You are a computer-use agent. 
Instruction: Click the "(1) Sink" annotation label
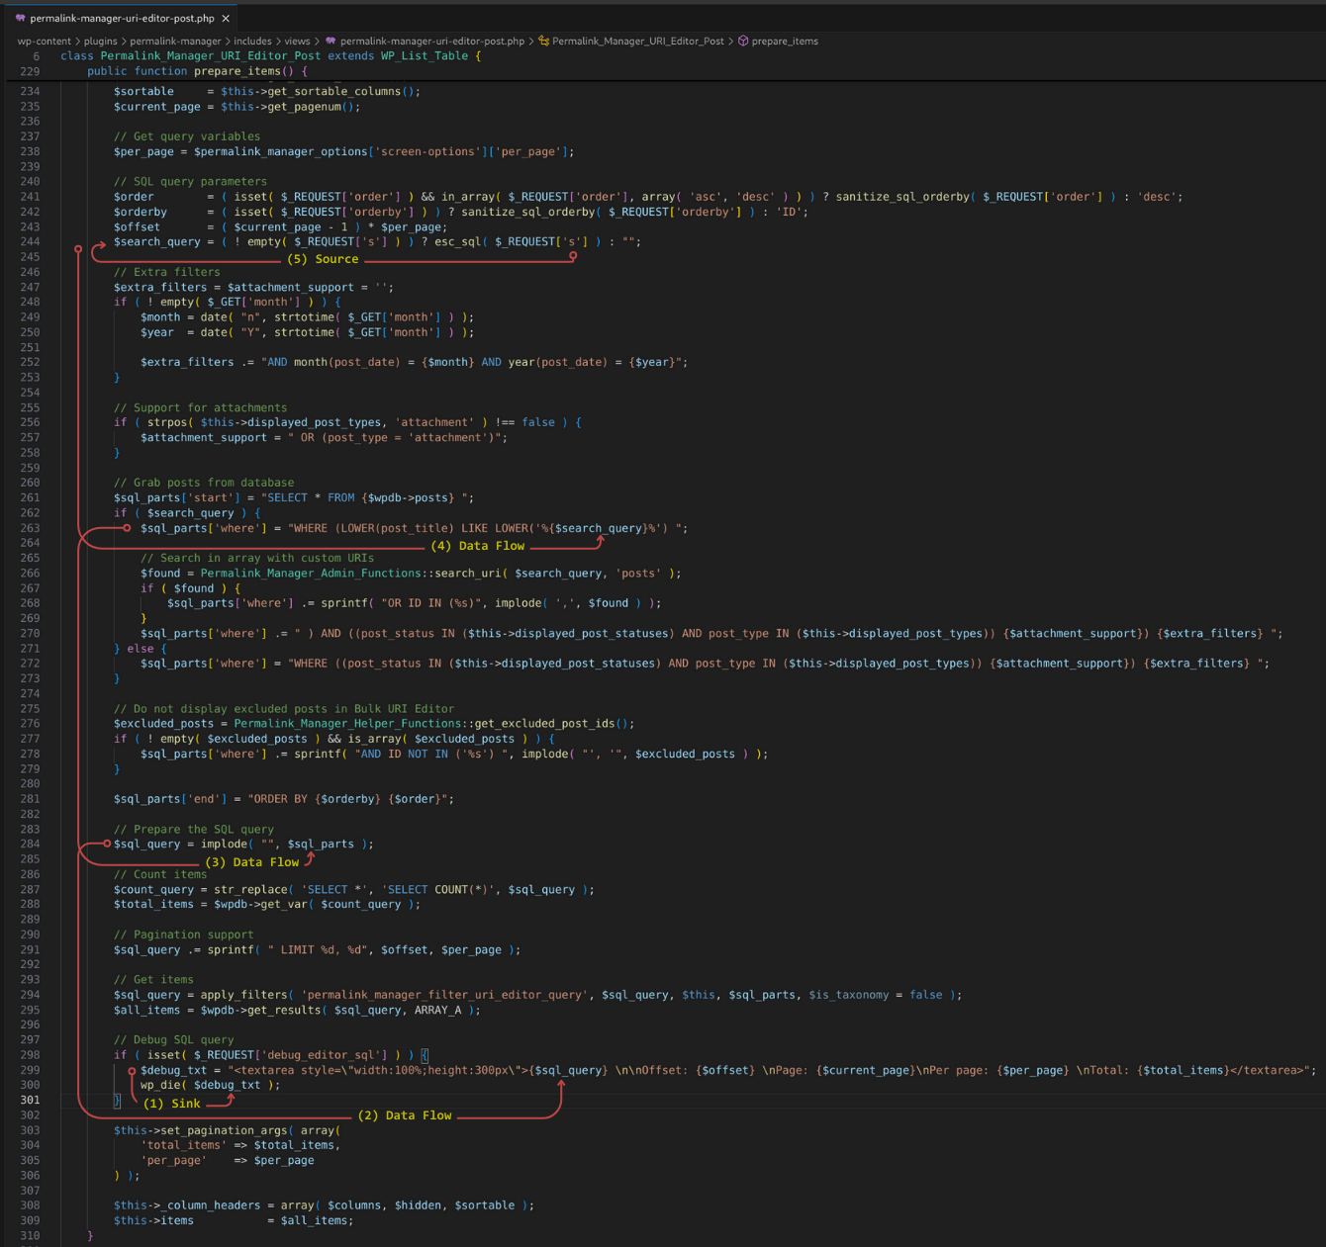171,1104
